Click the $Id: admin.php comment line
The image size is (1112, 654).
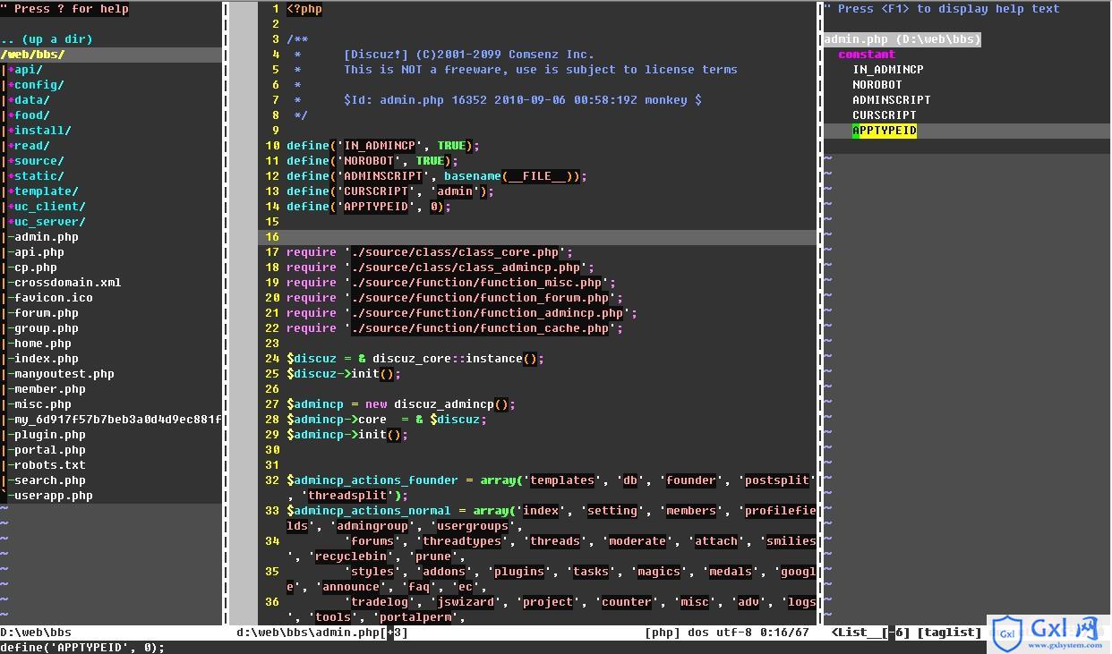(x=523, y=100)
